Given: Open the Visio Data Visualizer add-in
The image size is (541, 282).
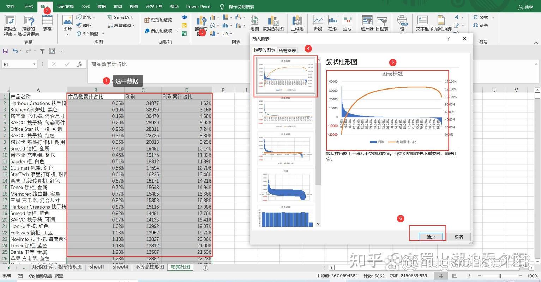Looking at the screenshot, I should (184, 17).
